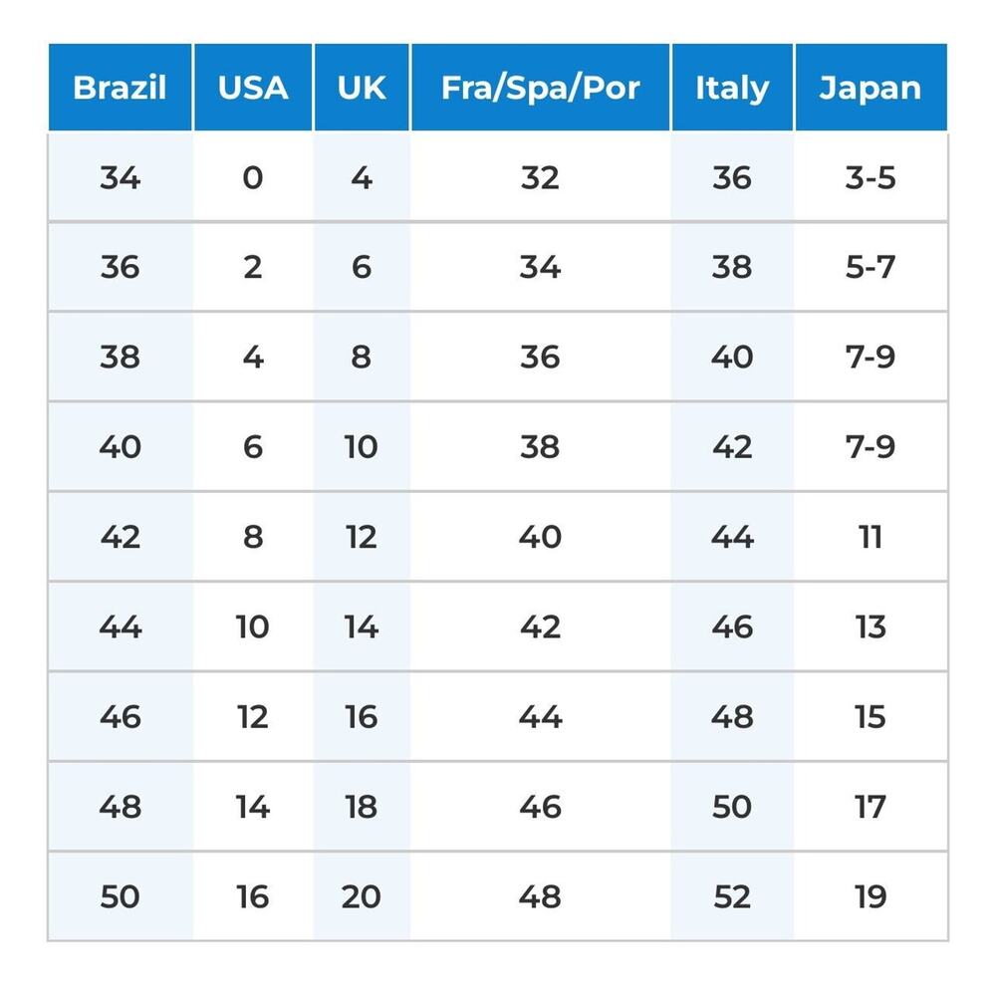
Task: Select Japan size 11 cell
Action: click(871, 537)
